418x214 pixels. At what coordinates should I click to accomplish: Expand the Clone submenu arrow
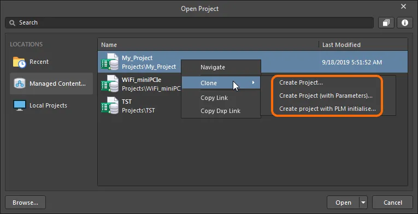pyautogui.click(x=253, y=83)
